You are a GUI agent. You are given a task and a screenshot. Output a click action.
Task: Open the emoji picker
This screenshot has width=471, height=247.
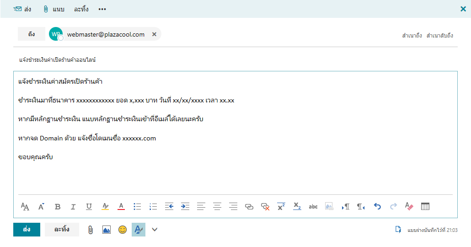(122, 230)
